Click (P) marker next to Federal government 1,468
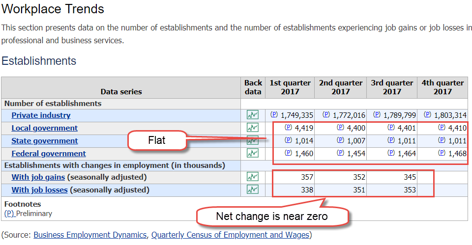 [x=441, y=153]
